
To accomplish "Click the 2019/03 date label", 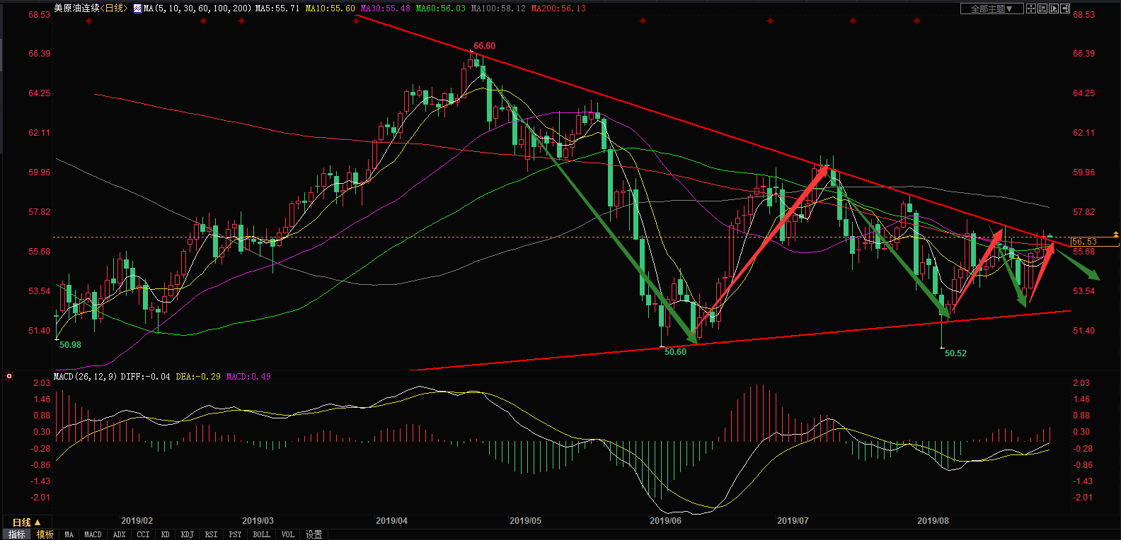I will tap(258, 521).
